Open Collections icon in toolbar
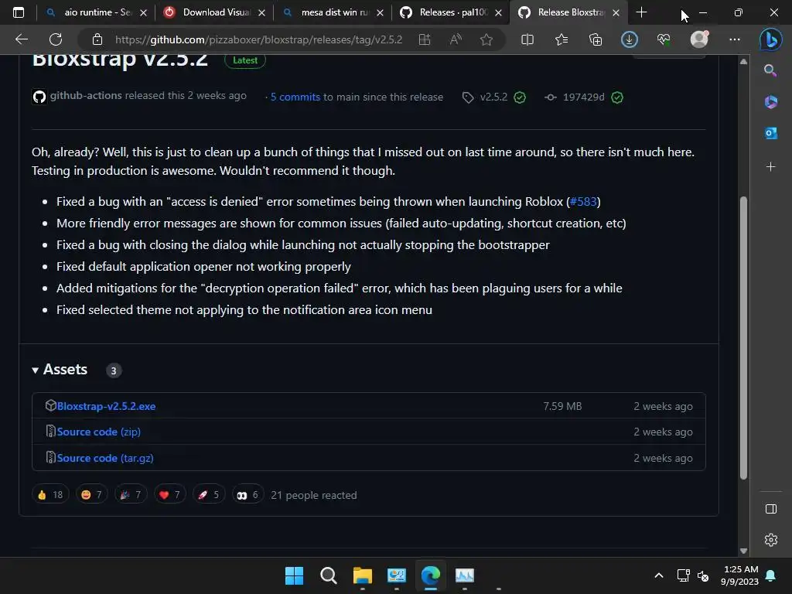This screenshot has height=594, width=792. point(596,39)
